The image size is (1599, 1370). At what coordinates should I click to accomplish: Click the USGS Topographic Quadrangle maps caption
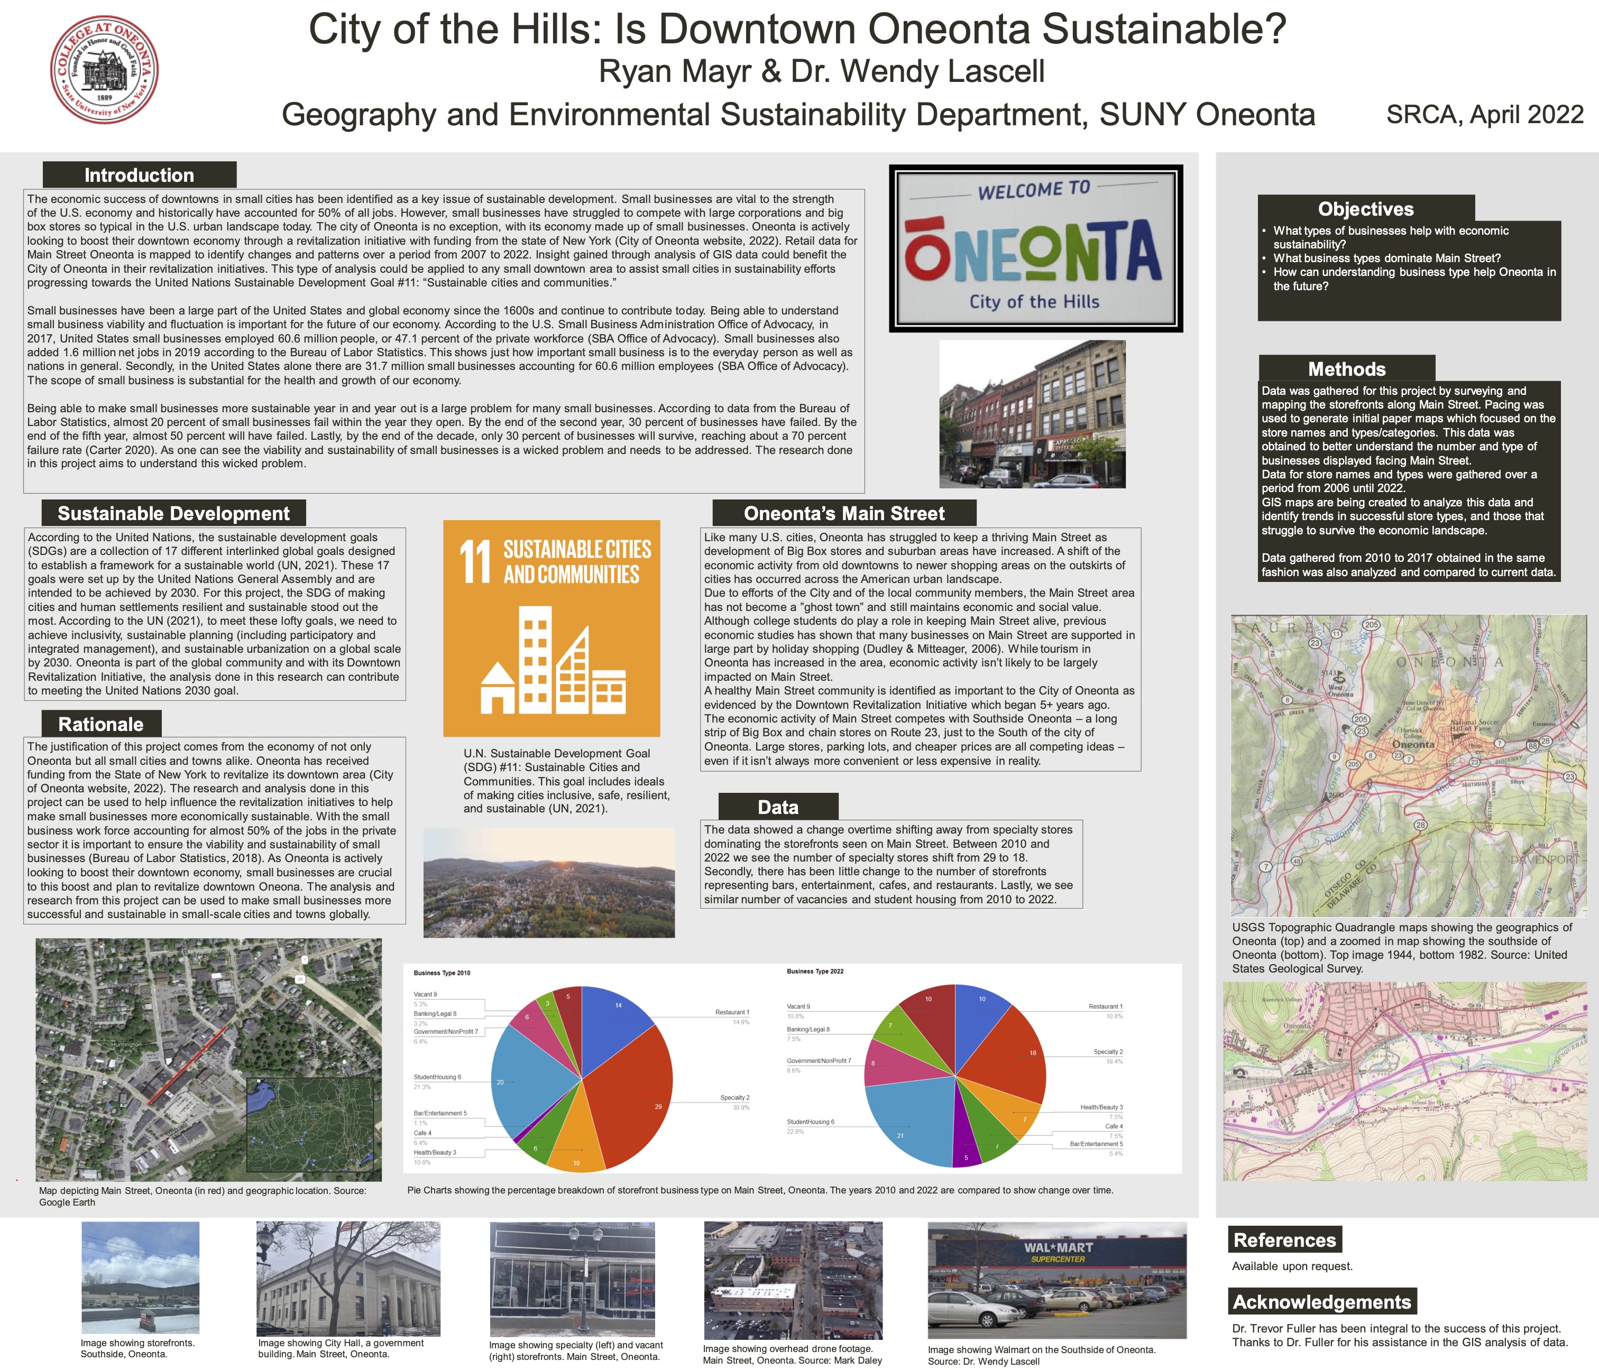tap(1402, 948)
